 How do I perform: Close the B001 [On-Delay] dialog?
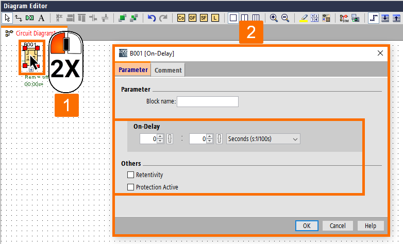pyautogui.click(x=380, y=53)
